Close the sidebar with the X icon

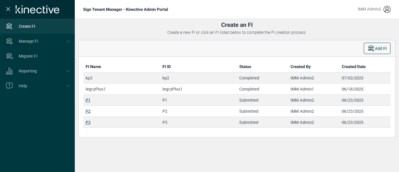[x=8, y=9]
